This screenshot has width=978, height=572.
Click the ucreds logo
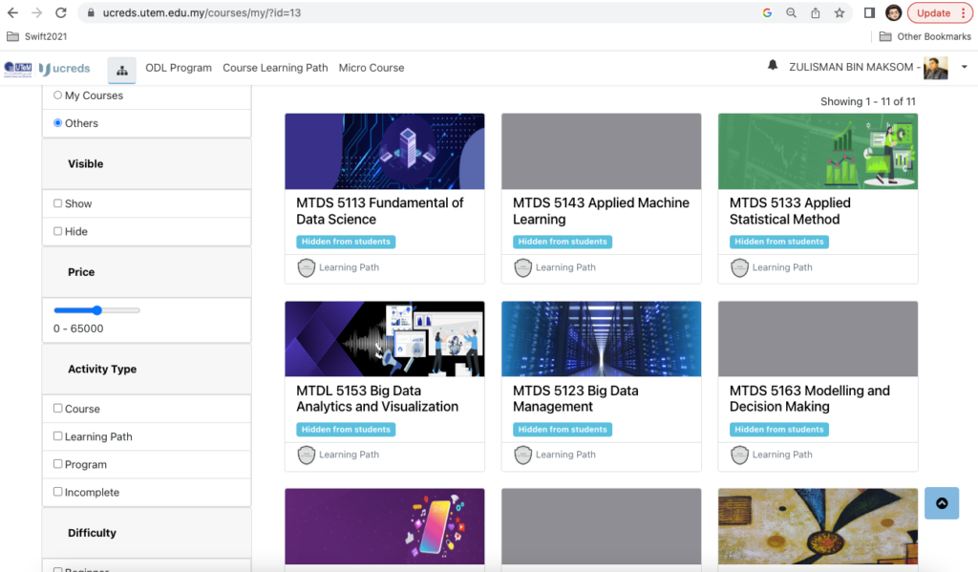coord(66,69)
